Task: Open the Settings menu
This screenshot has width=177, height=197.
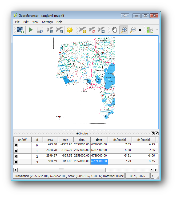Action: 47,22
